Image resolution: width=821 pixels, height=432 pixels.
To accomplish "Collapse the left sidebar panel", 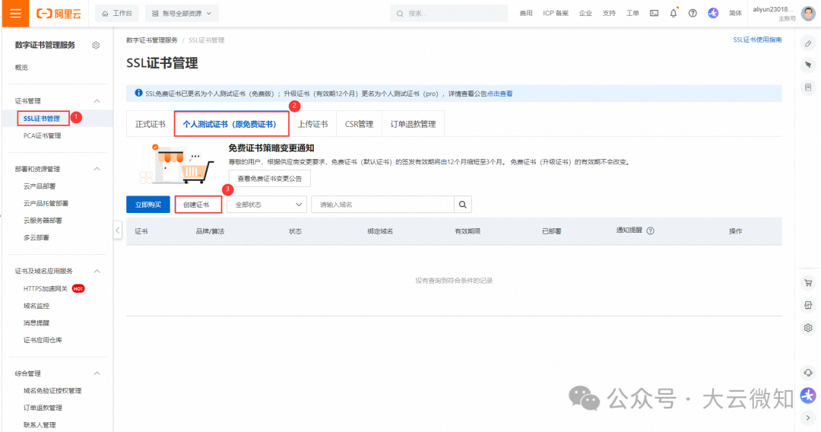I will (118, 230).
